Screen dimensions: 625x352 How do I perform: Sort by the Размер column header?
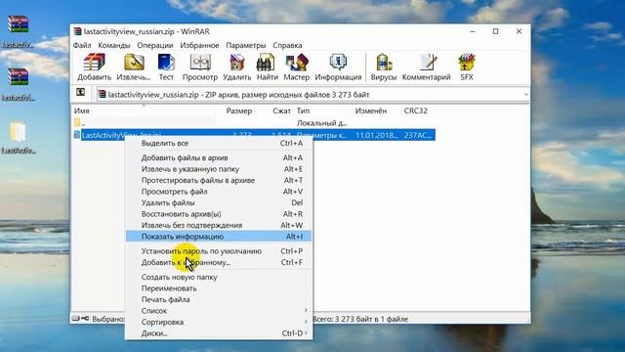(x=238, y=110)
